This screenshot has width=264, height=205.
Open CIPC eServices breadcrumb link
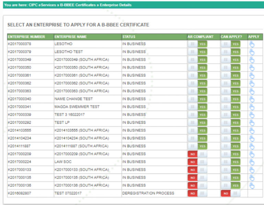point(42,5)
